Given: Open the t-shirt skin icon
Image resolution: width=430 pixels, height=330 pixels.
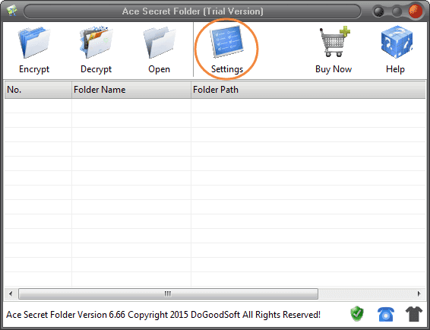Looking at the screenshot, I should pos(414,314).
